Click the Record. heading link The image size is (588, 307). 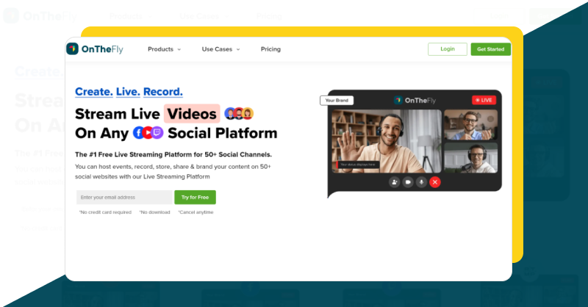(163, 92)
